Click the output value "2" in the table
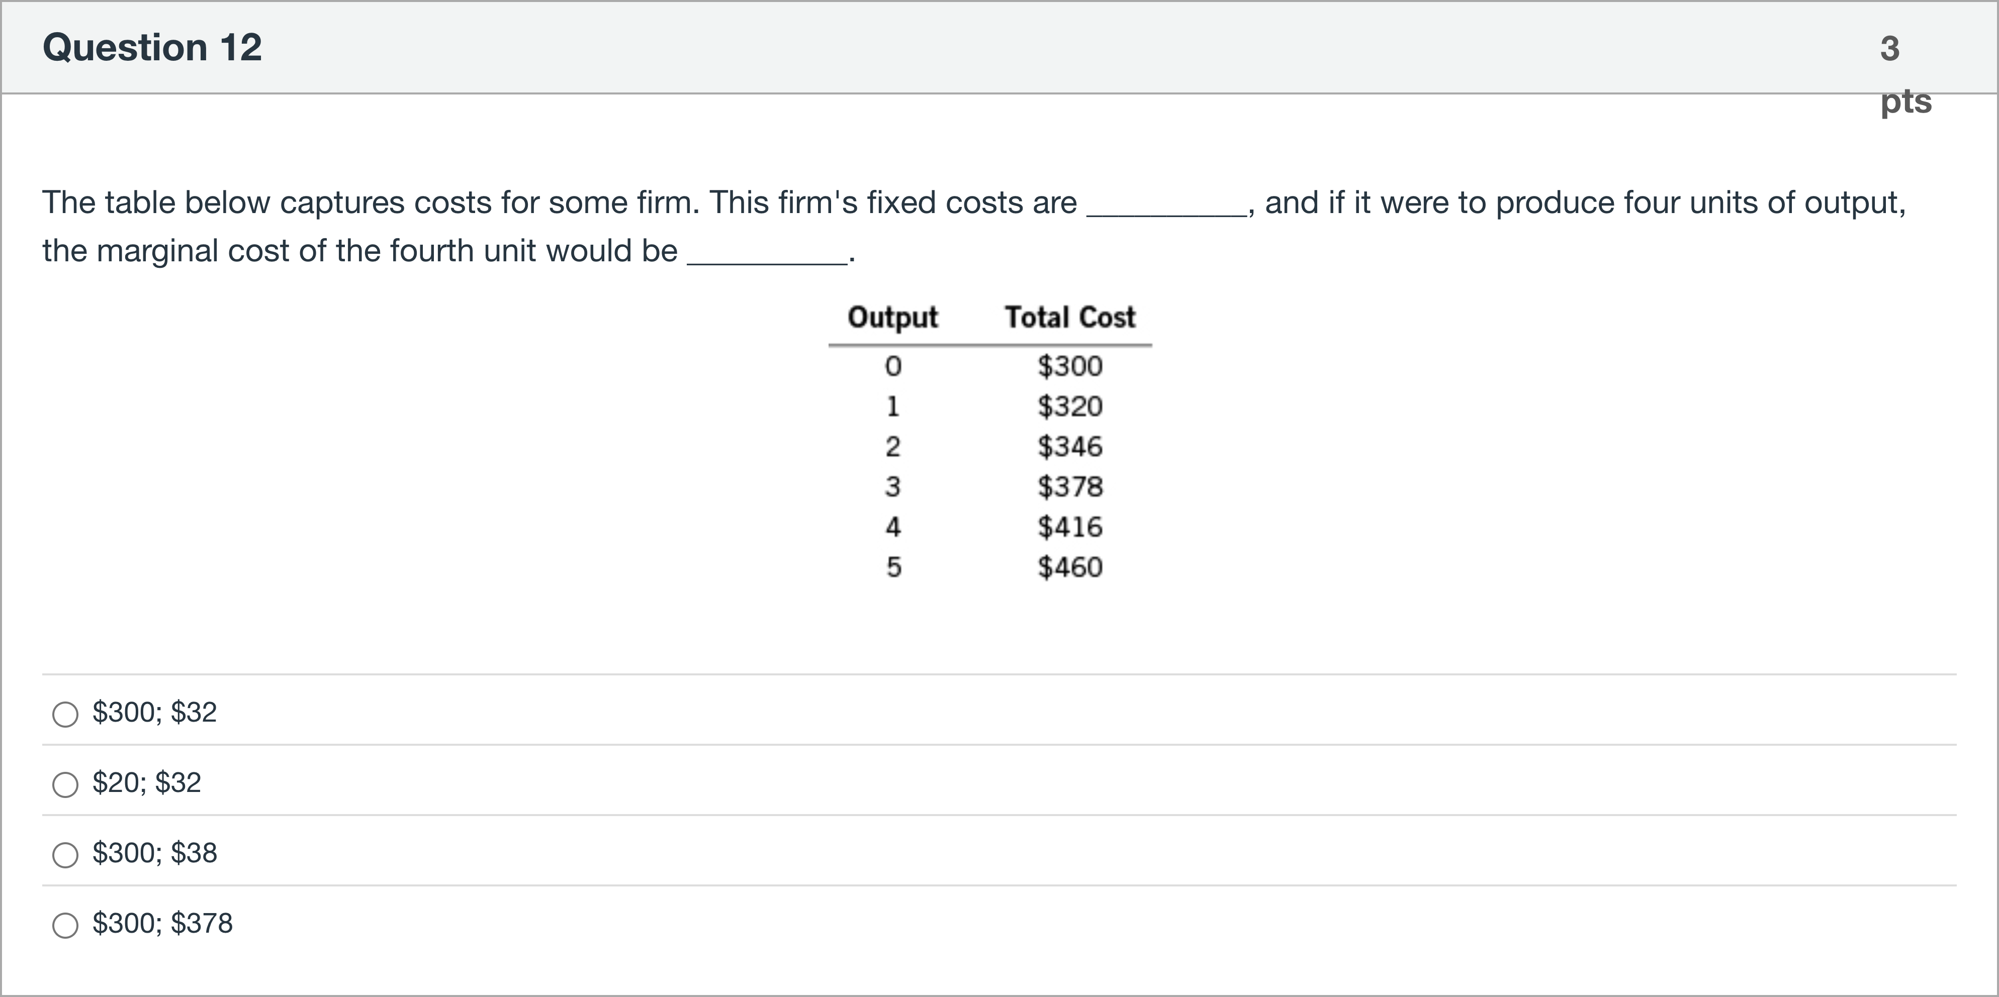Screen dimensions: 1999x997 click(x=893, y=447)
